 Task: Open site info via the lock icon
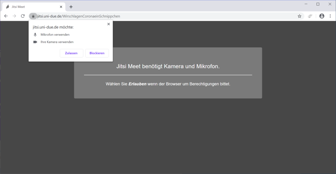(33, 16)
